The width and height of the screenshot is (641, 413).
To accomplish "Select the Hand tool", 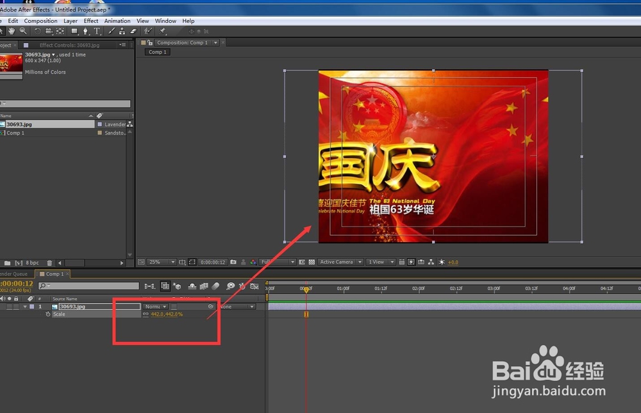I will 12,31.
